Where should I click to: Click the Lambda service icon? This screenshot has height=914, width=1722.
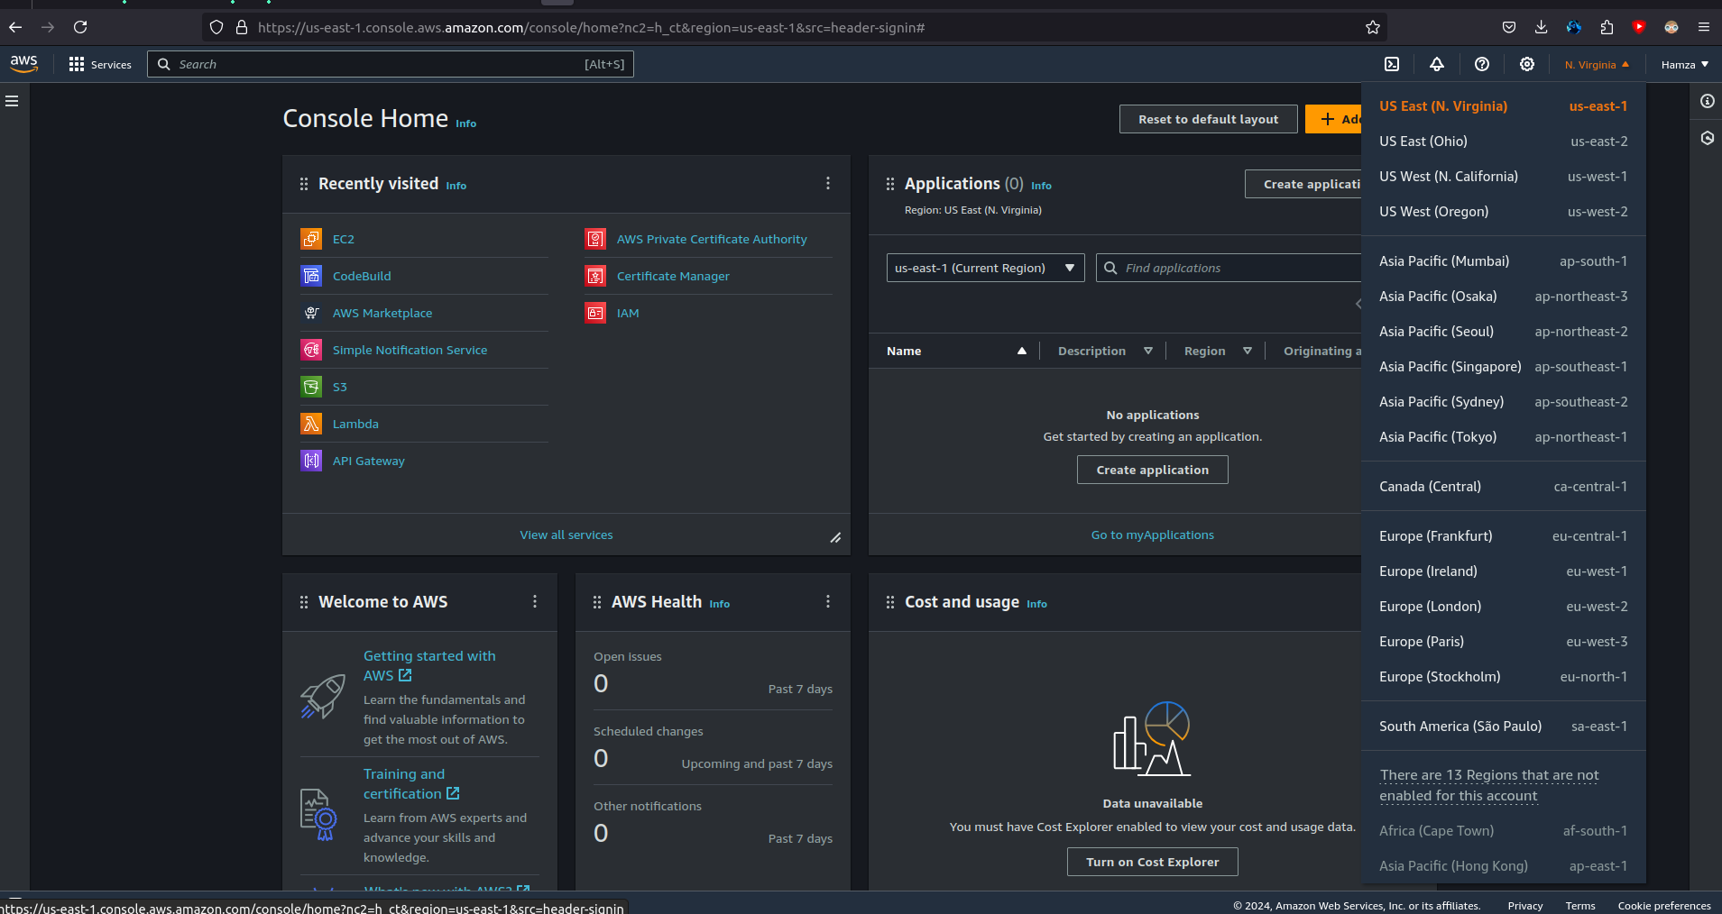311,424
